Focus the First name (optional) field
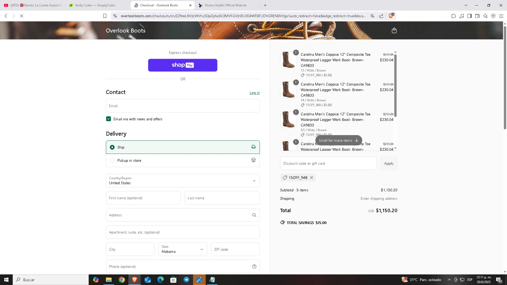 click(x=143, y=198)
